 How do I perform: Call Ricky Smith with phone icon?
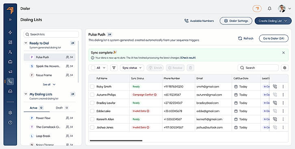tap(275, 87)
